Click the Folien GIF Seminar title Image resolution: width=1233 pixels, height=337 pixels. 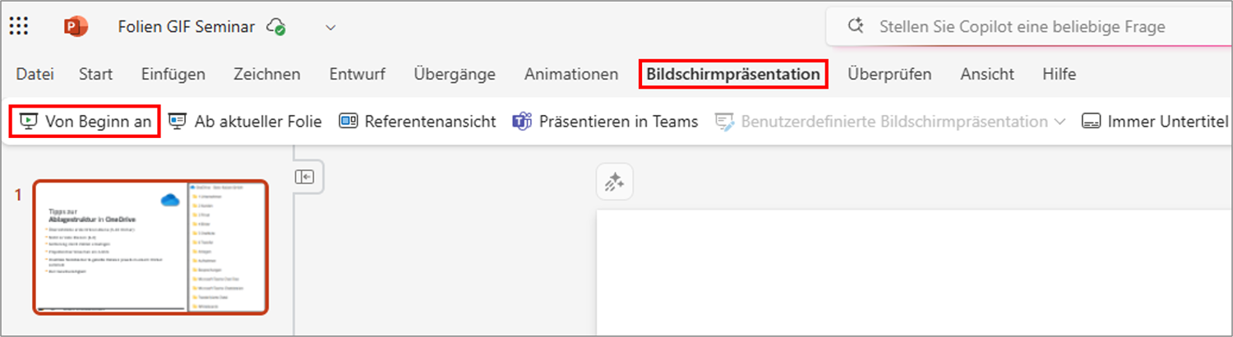pos(187,27)
